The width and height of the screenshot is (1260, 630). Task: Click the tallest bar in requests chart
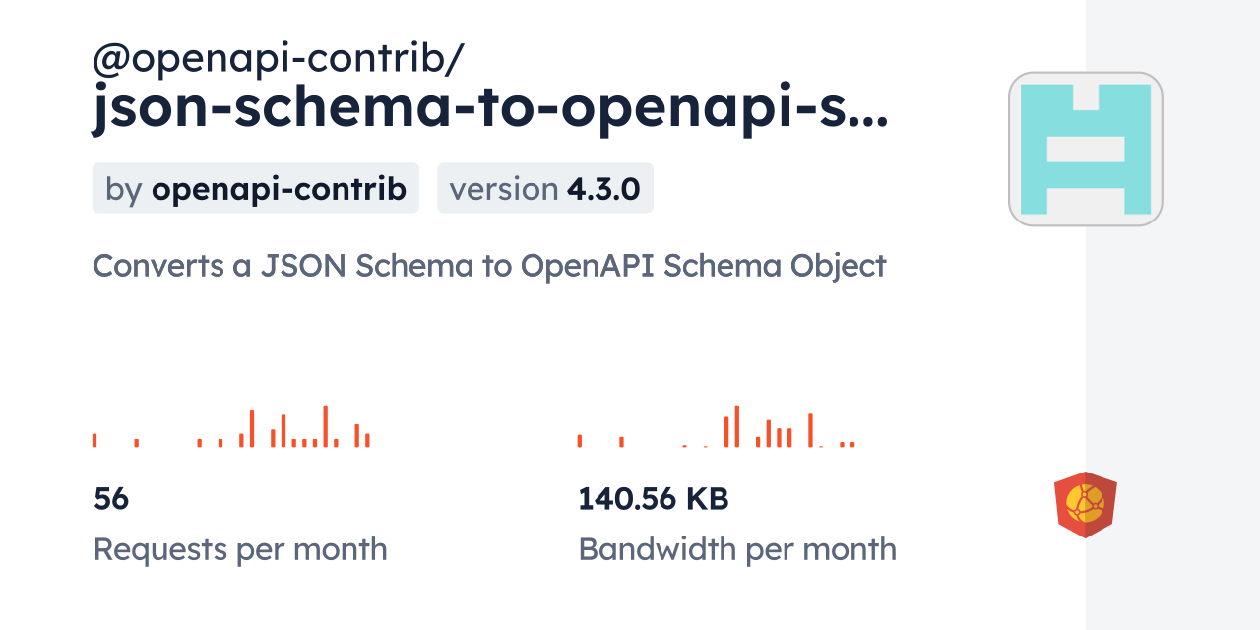(325, 425)
